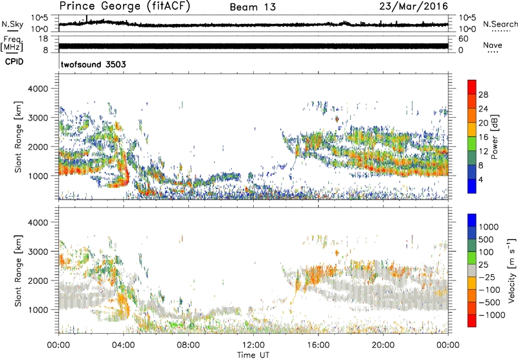Click the '18' left-axis tick of Freq. panel

point(43,39)
